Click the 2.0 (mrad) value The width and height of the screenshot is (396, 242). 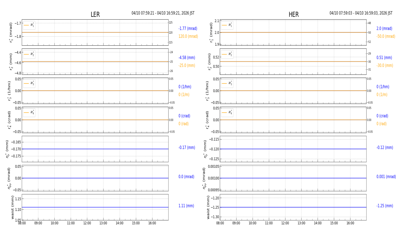pos(384,29)
